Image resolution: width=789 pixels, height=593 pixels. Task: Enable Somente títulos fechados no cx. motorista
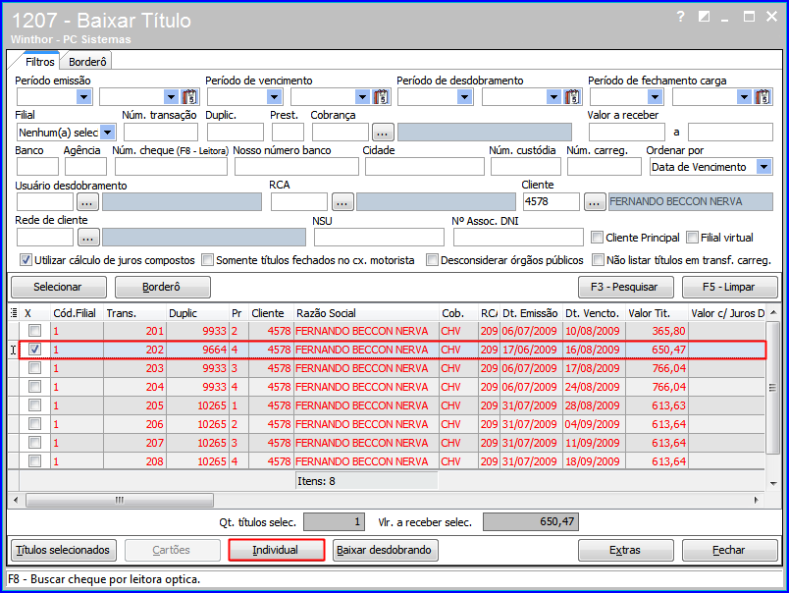[x=207, y=260]
